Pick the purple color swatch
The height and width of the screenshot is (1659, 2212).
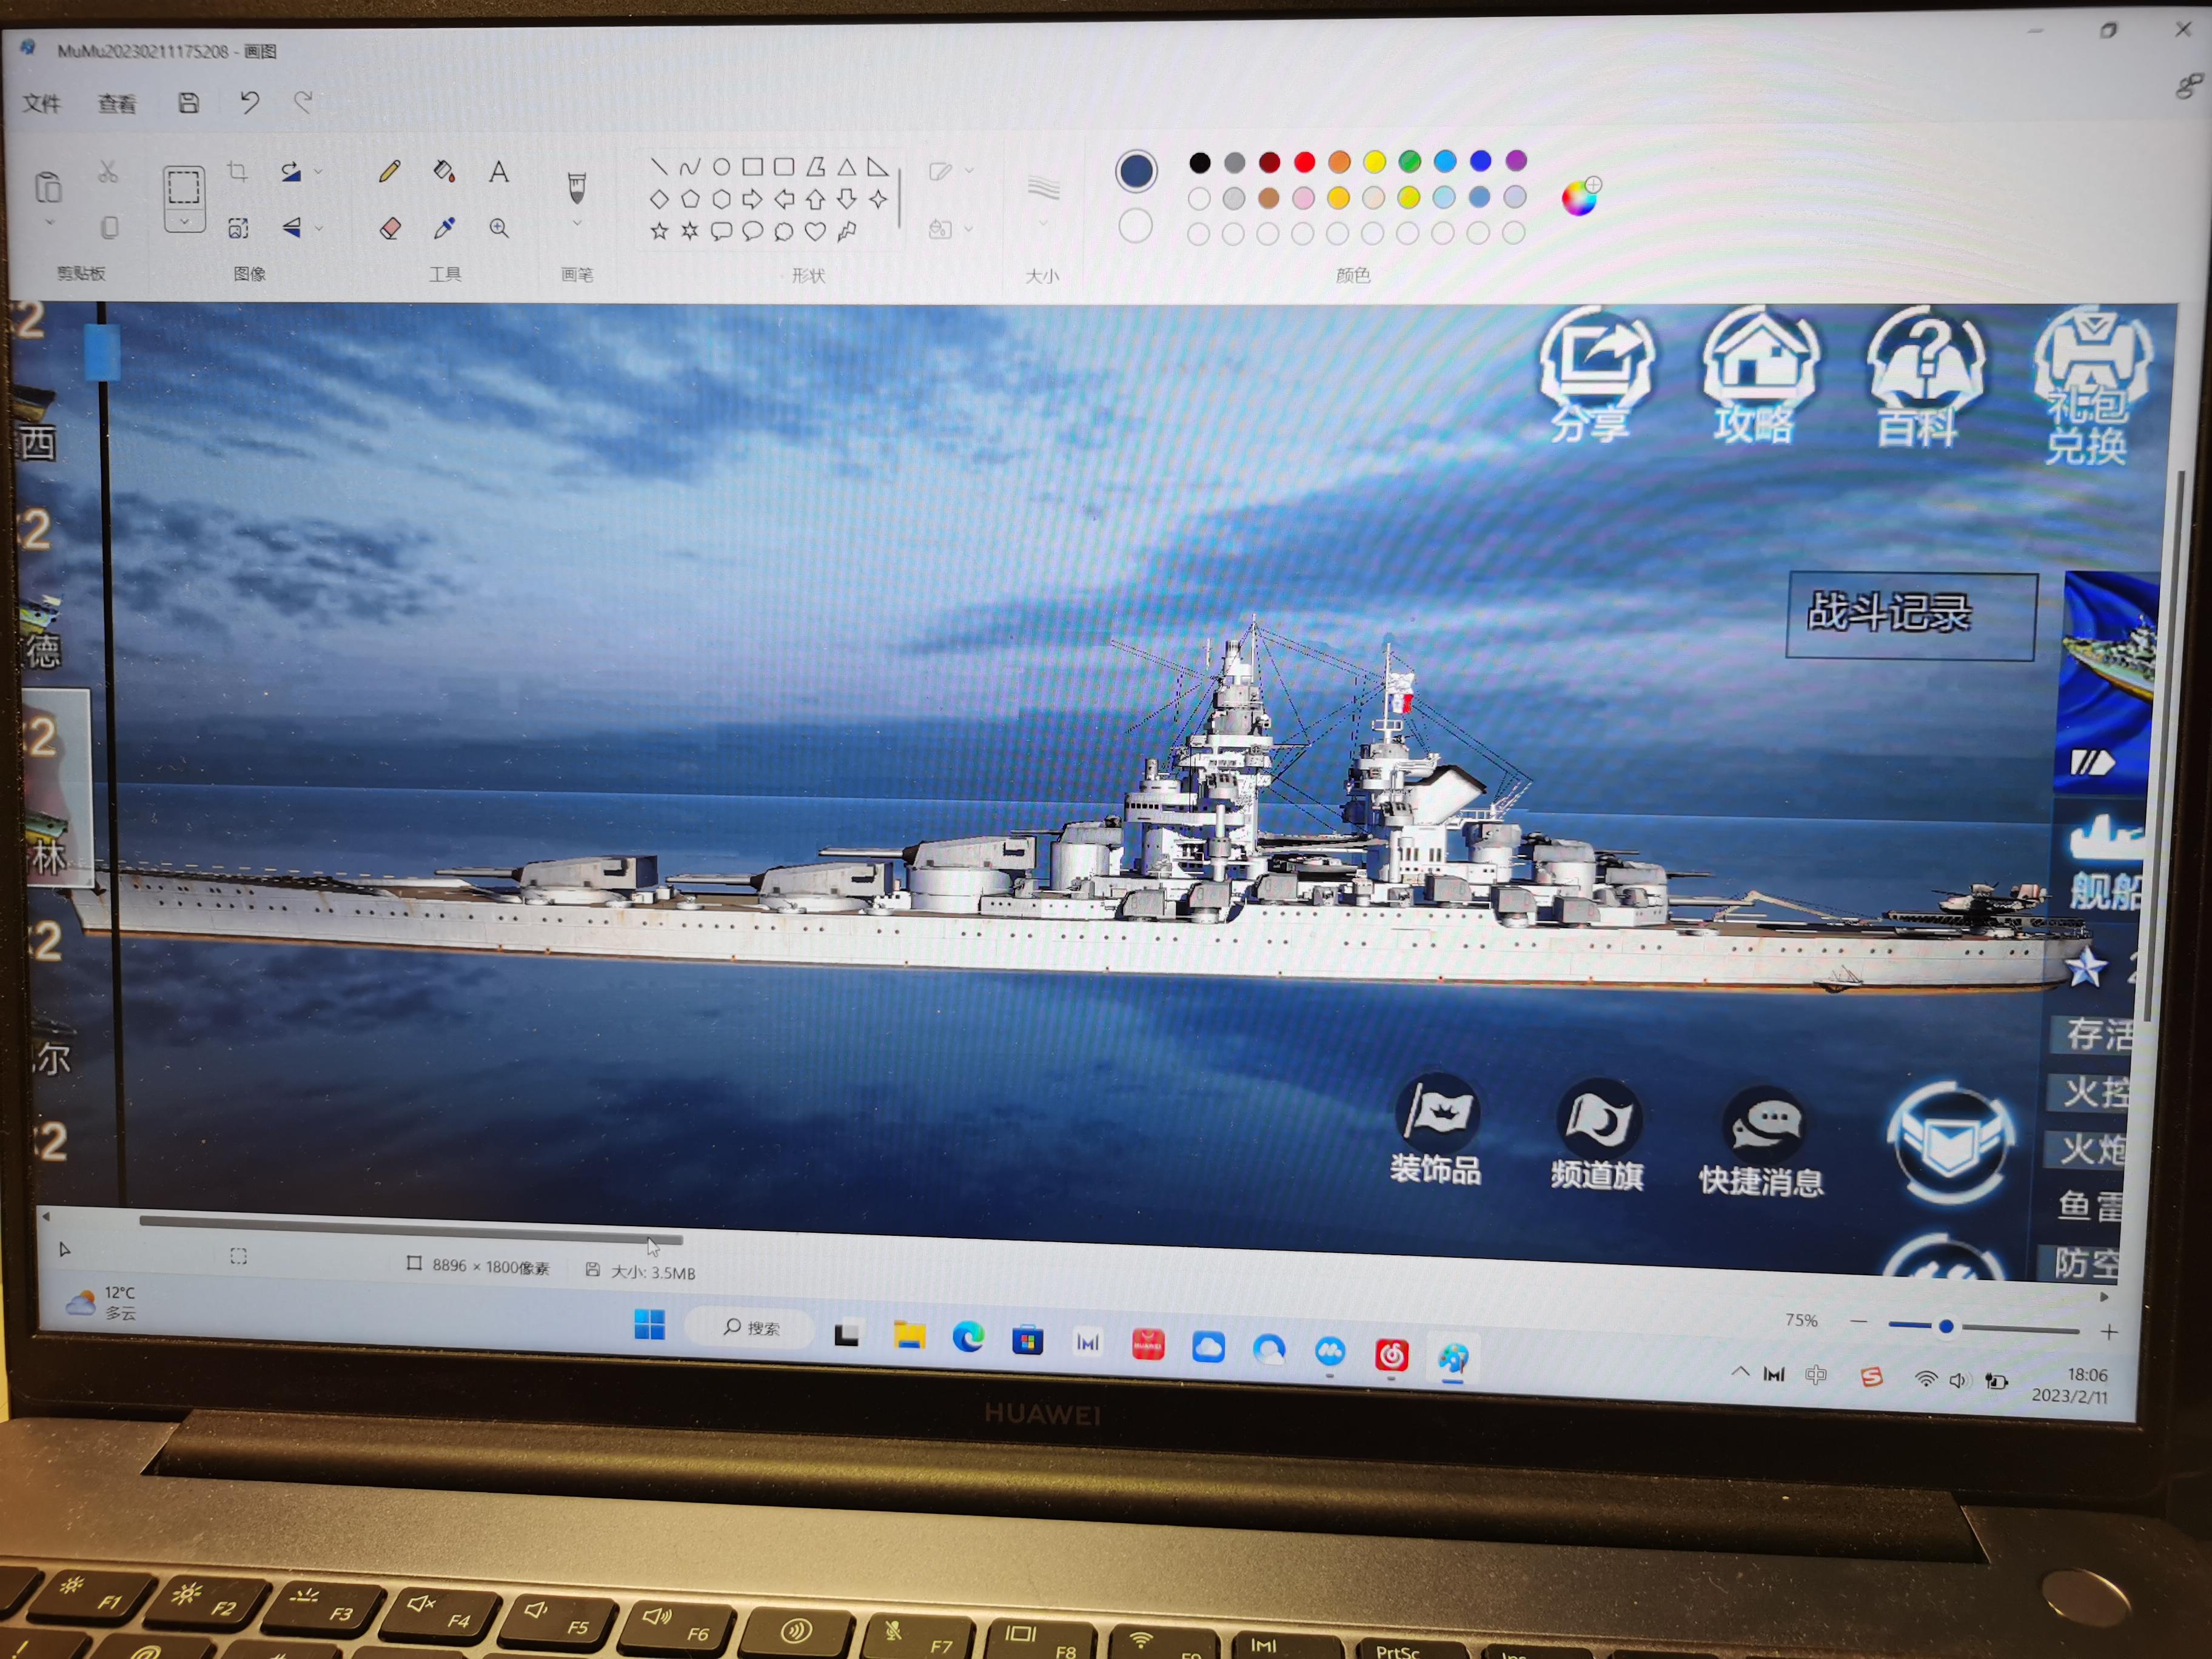pyautogui.click(x=1516, y=161)
